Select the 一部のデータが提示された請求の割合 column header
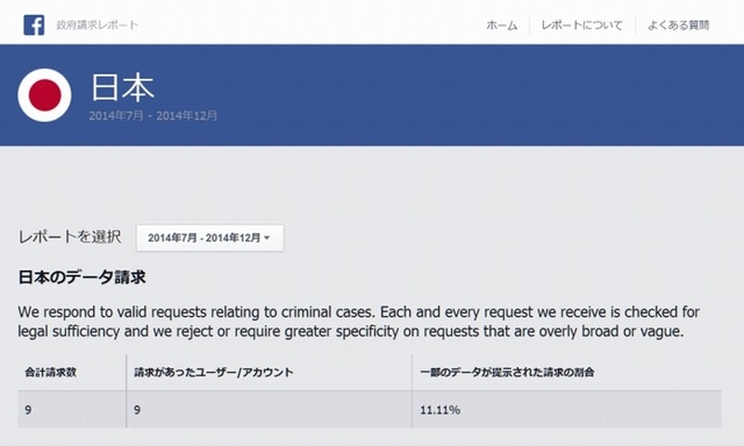The image size is (744, 446). 507,372
